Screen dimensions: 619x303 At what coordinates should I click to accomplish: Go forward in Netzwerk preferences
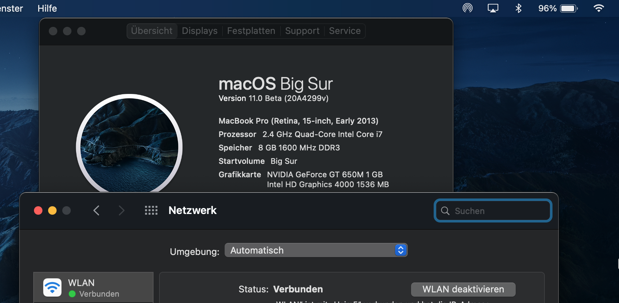(x=121, y=210)
